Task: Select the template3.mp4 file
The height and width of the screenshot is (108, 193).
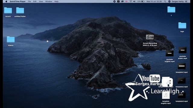Action: click(182, 95)
